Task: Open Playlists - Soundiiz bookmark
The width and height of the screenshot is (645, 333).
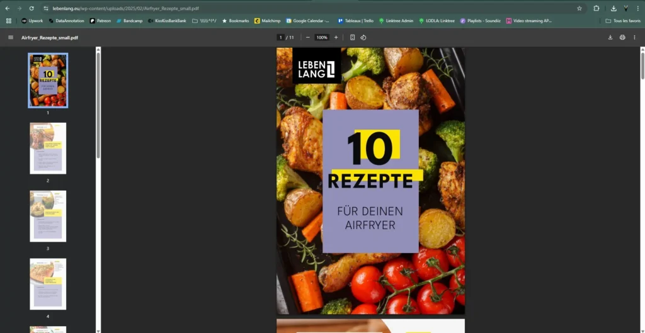Action: click(x=480, y=21)
